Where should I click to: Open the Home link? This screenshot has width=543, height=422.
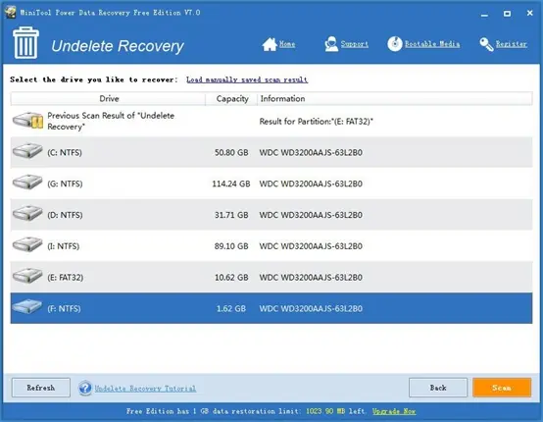click(x=287, y=44)
